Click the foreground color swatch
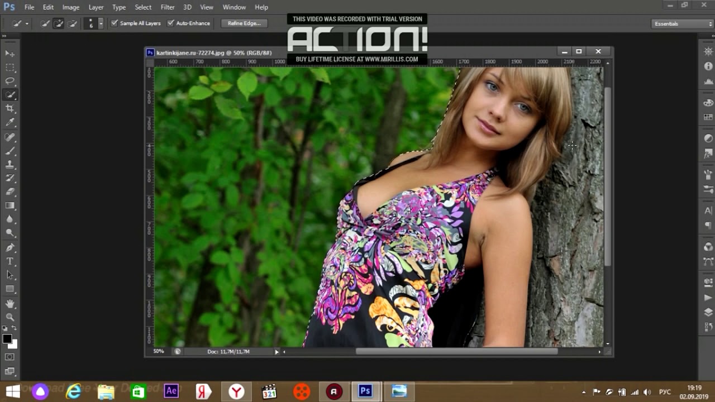The width and height of the screenshot is (715, 402). click(7, 339)
